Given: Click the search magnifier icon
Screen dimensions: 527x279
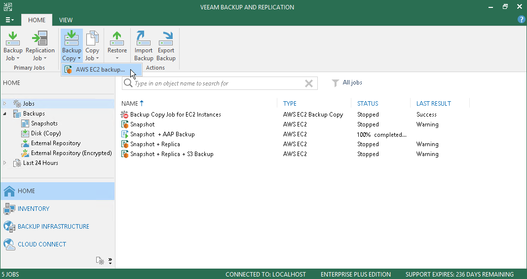Looking at the screenshot, I should pos(128,83).
